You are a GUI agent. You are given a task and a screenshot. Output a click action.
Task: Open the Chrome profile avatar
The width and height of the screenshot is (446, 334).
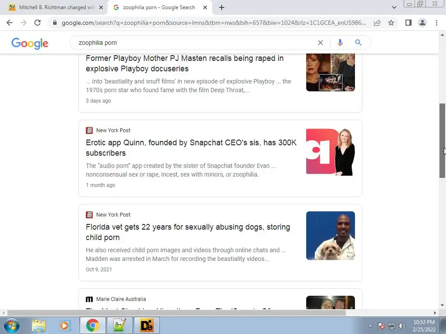pyautogui.click(x=422, y=23)
